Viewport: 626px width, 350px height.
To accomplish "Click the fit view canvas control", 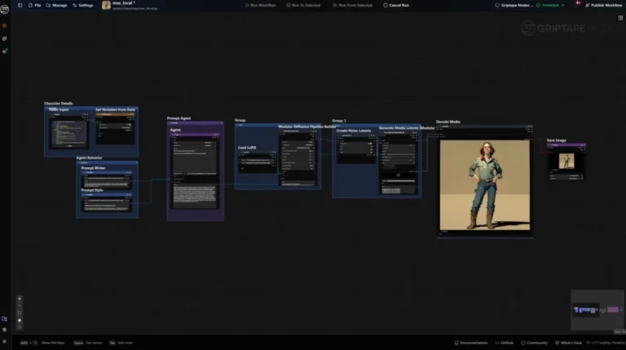I will click(x=20, y=312).
